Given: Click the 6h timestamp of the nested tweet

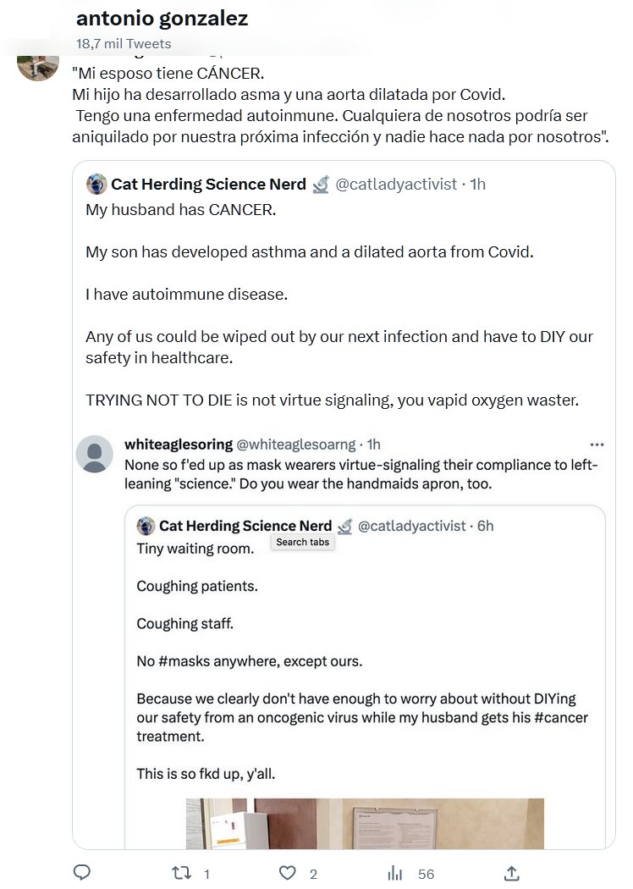Looking at the screenshot, I should [x=485, y=526].
